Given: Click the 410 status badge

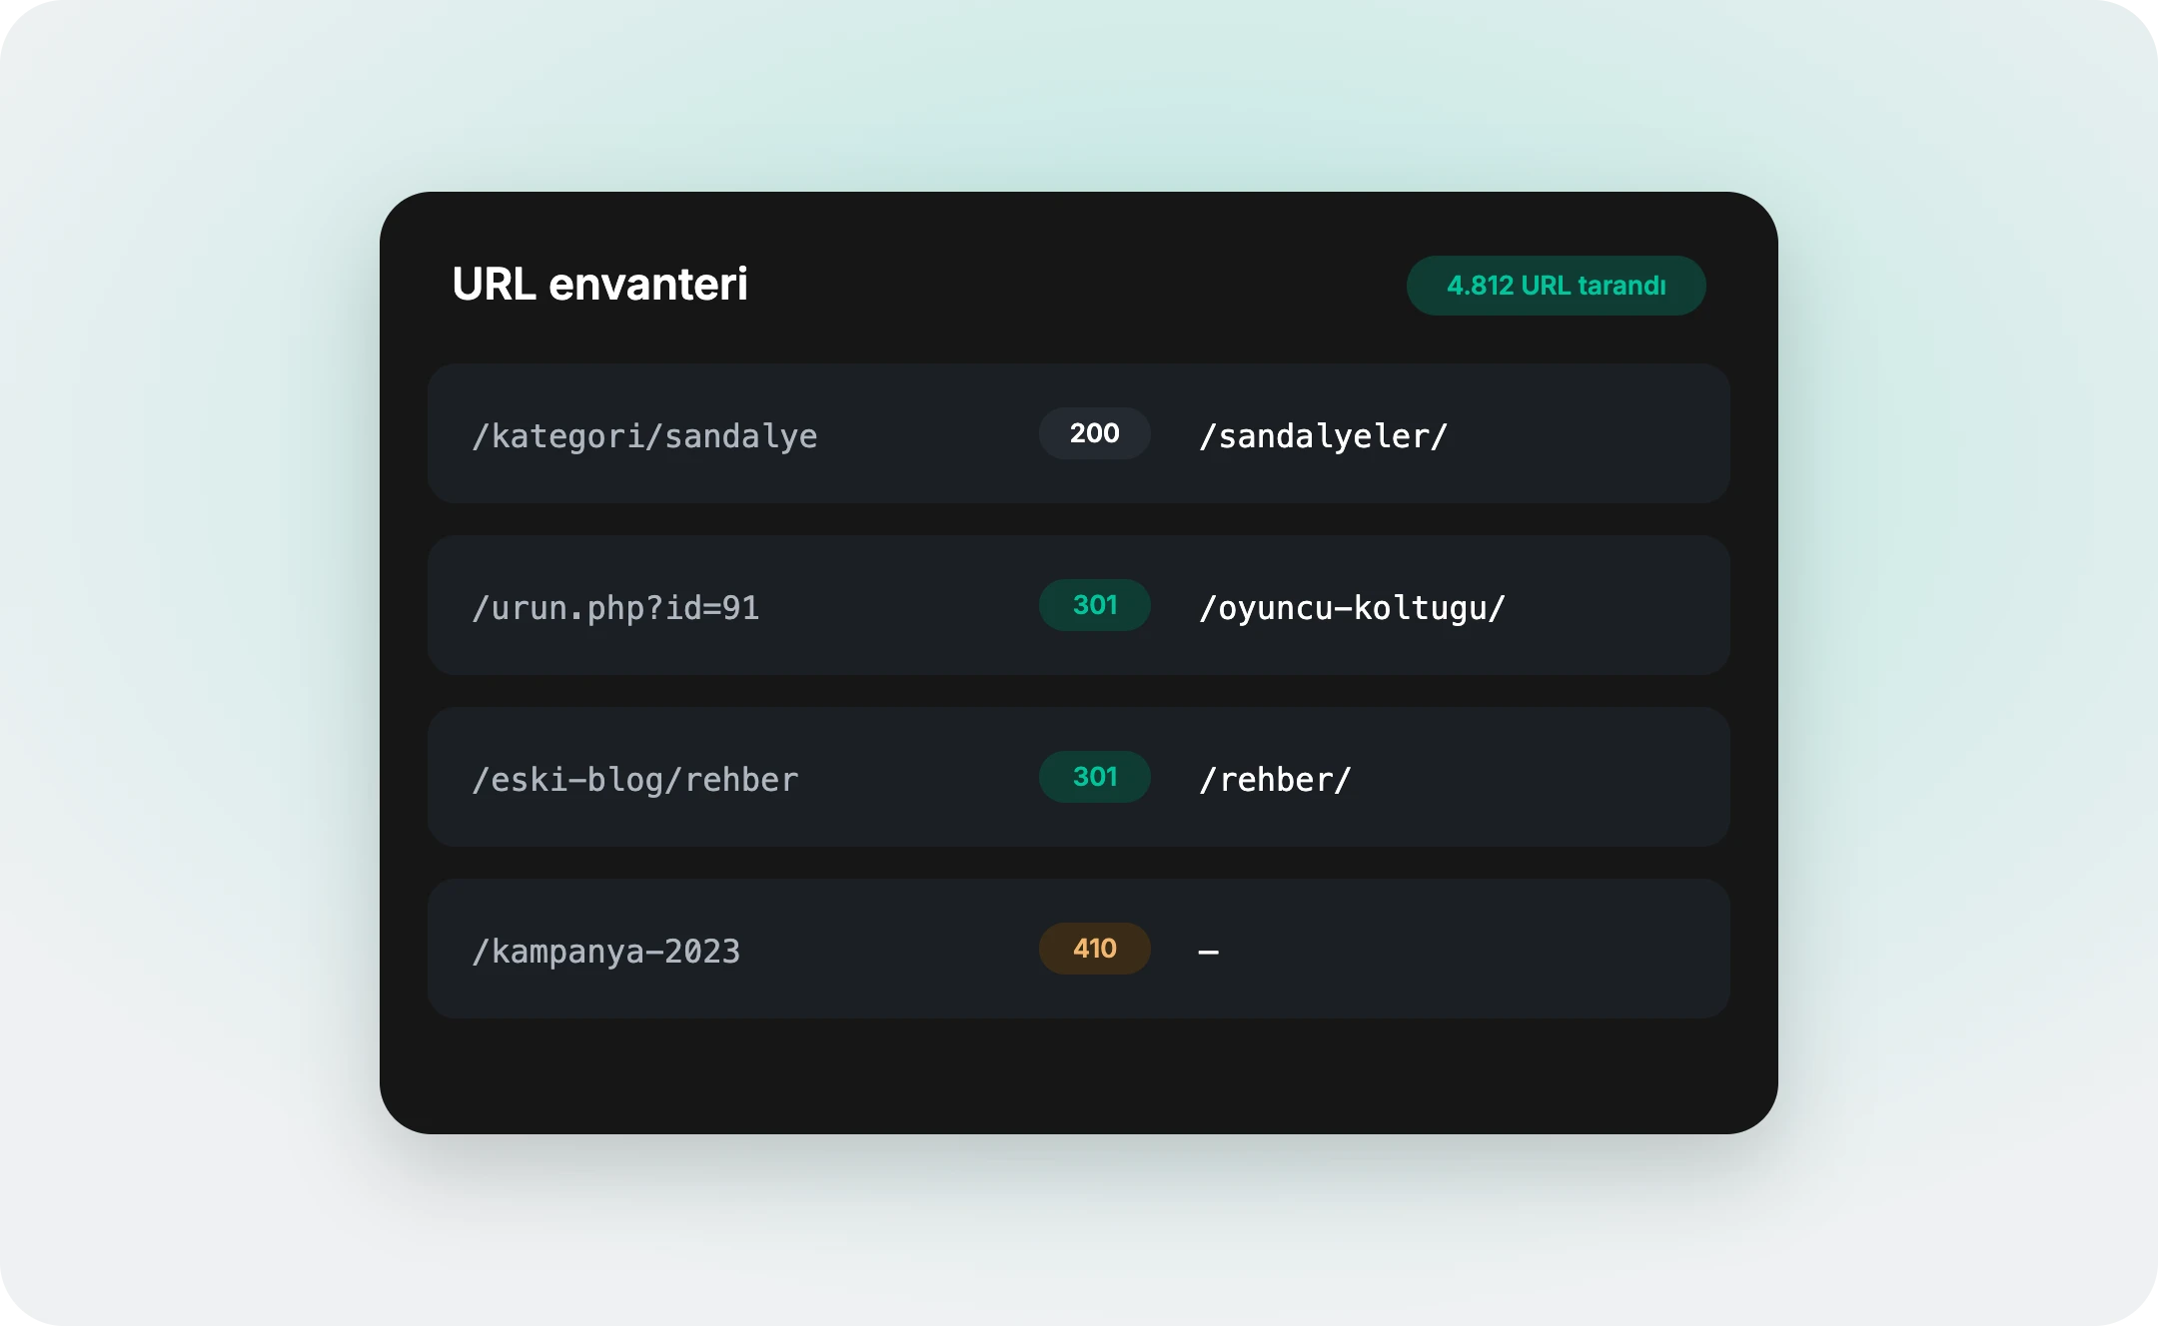Looking at the screenshot, I should tap(1095, 949).
